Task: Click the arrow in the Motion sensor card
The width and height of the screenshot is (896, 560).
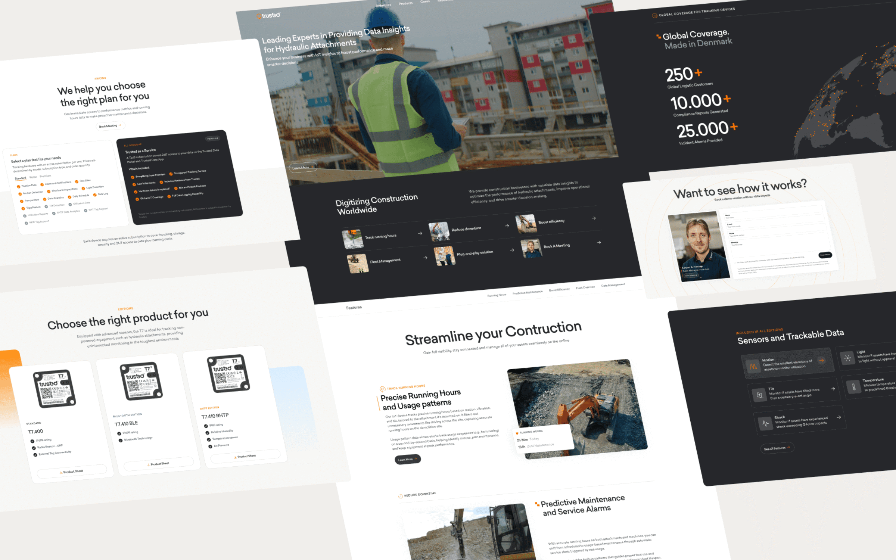Action: [x=821, y=360]
